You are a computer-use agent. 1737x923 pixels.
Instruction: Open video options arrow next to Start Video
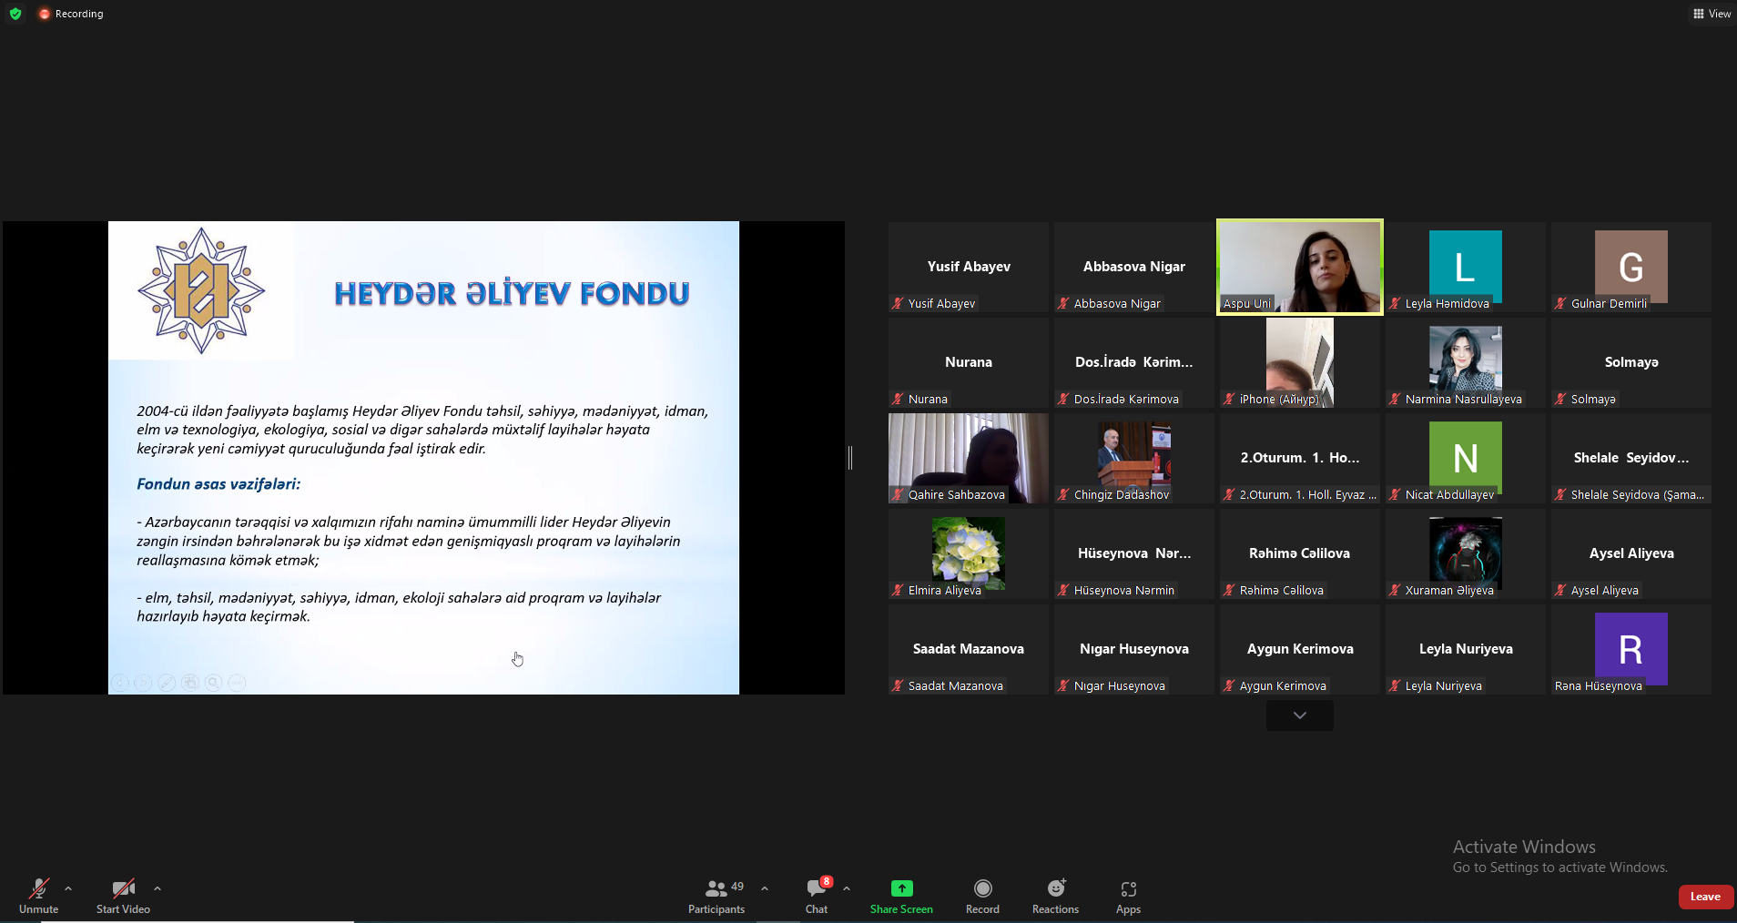tap(157, 888)
